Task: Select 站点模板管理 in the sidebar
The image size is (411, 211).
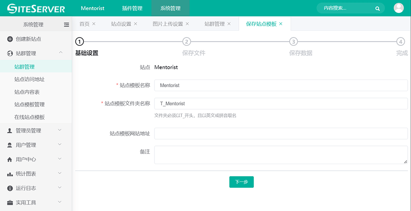Action: [x=29, y=104]
